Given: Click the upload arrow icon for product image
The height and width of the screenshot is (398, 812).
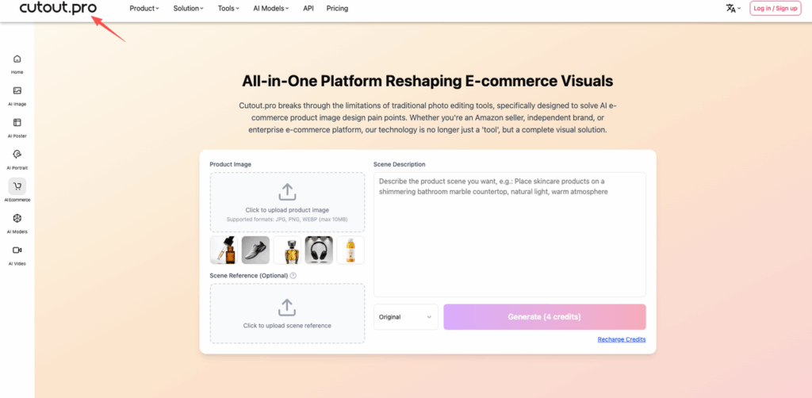Looking at the screenshot, I should (x=287, y=192).
